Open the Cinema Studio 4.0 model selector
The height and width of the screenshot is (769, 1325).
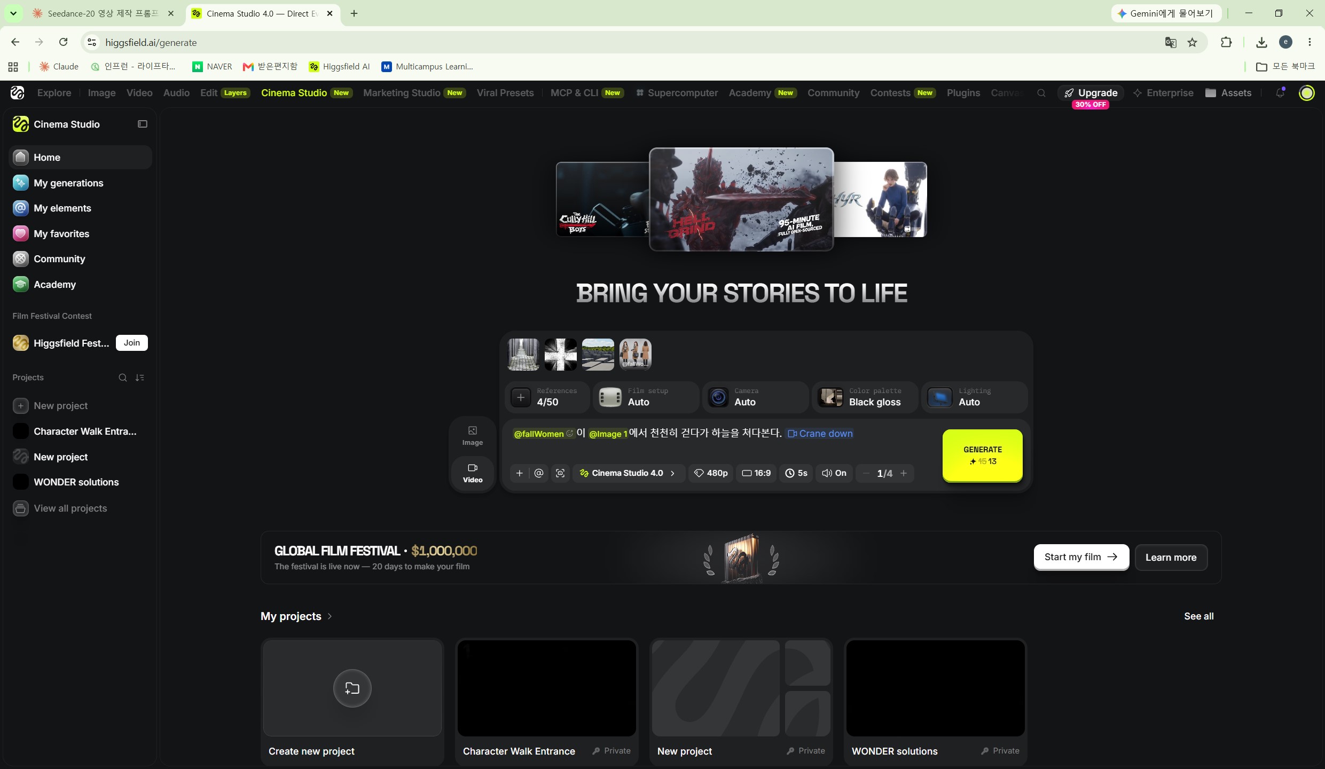click(x=629, y=473)
